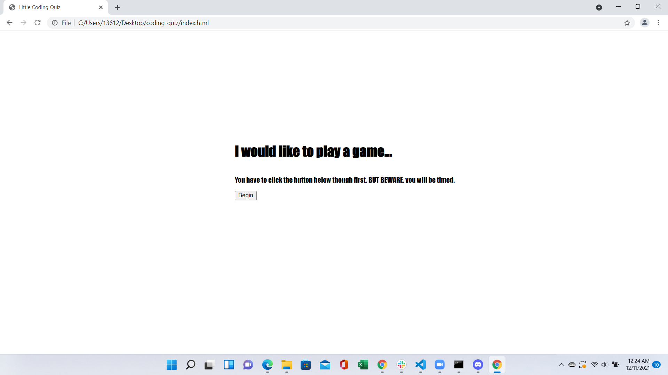Bookmark this page with the star icon
The width and height of the screenshot is (668, 375).
627,23
